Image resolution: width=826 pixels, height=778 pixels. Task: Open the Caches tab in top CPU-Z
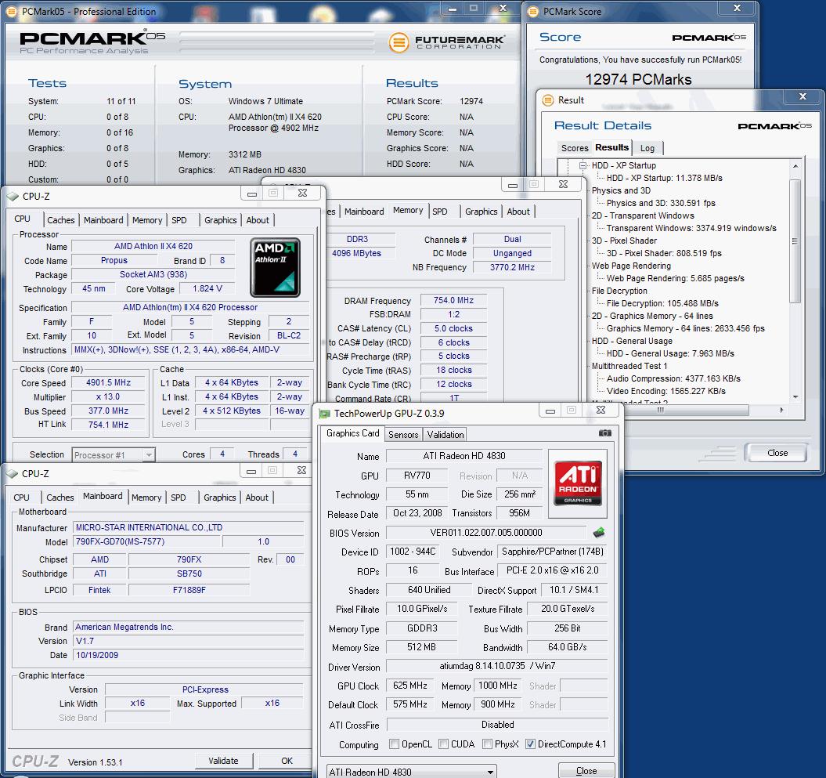[61, 220]
